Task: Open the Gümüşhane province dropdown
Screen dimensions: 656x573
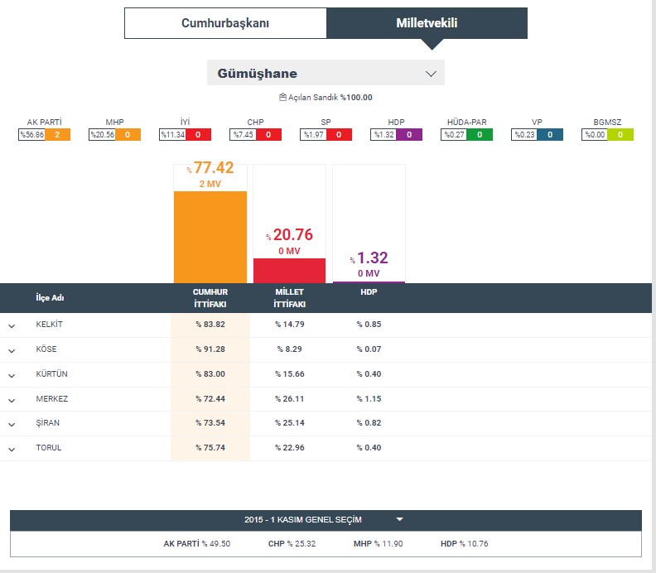Action: coord(326,73)
